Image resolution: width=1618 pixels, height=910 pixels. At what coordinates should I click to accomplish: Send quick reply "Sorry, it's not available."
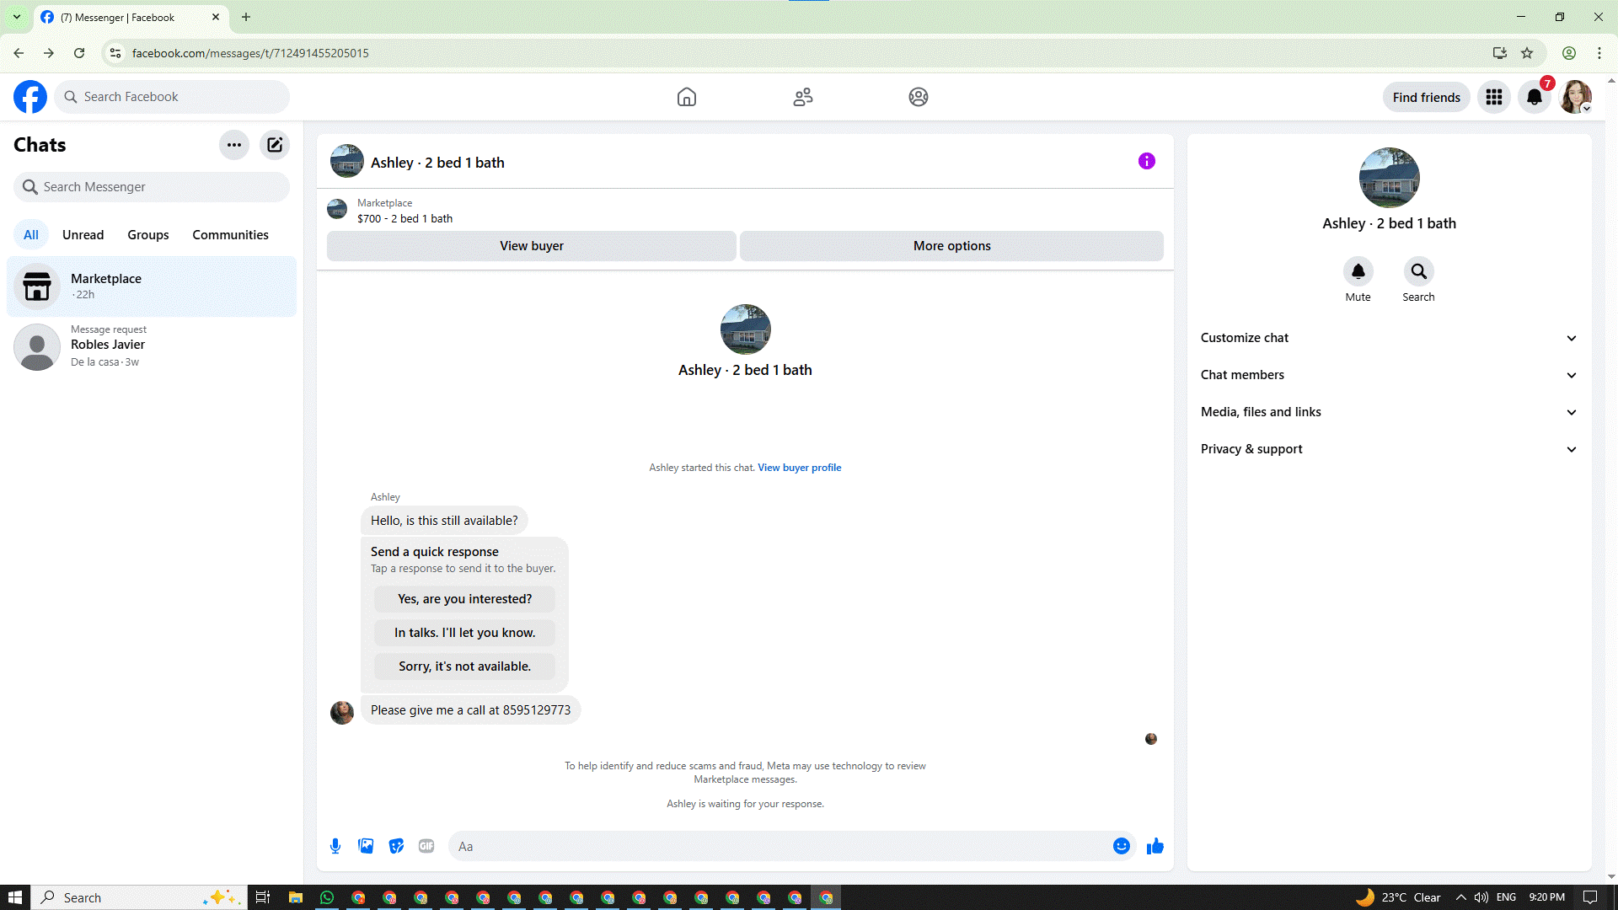point(465,666)
